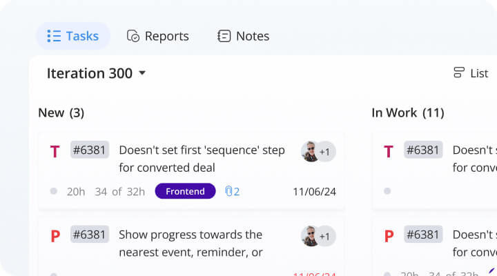Open task ID #6381 on first New card
Screen dimensions: 497x276
[x=90, y=150]
